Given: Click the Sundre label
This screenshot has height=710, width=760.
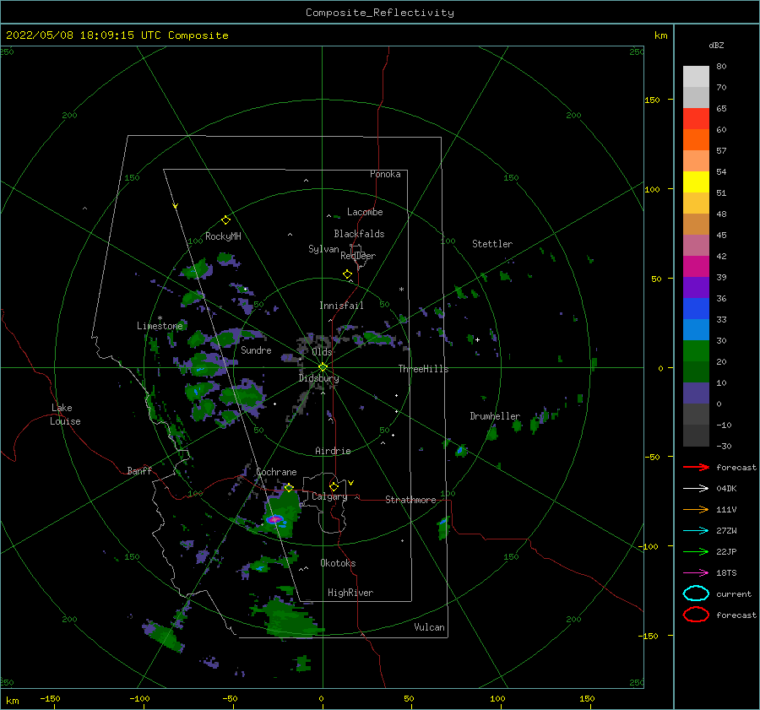Looking at the screenshot, I should pyautogui.click(x=257, y=350).
